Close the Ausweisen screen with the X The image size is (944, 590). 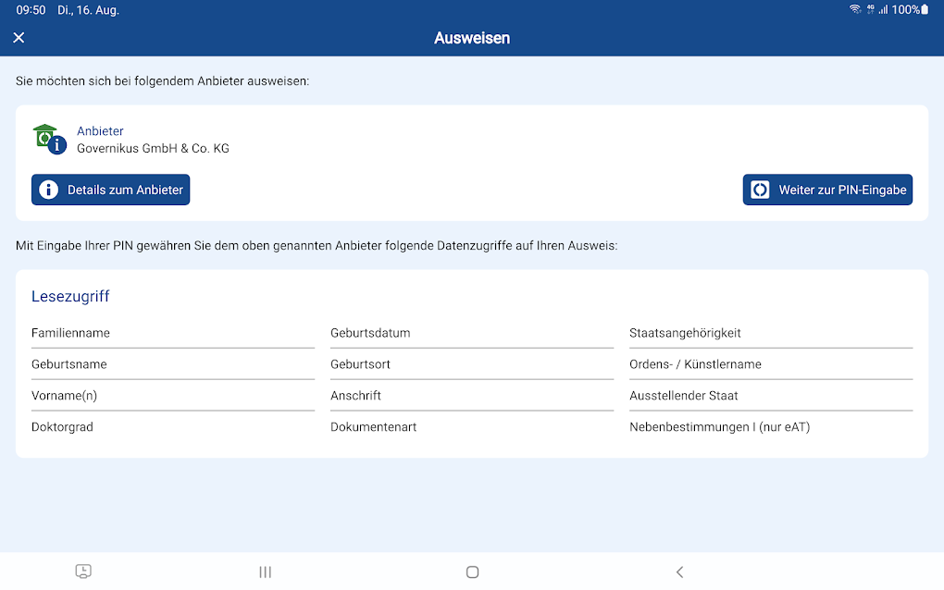coord(19,37)
